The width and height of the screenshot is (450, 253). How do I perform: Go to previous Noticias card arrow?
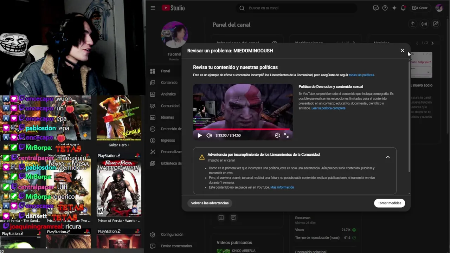[417, 43]
